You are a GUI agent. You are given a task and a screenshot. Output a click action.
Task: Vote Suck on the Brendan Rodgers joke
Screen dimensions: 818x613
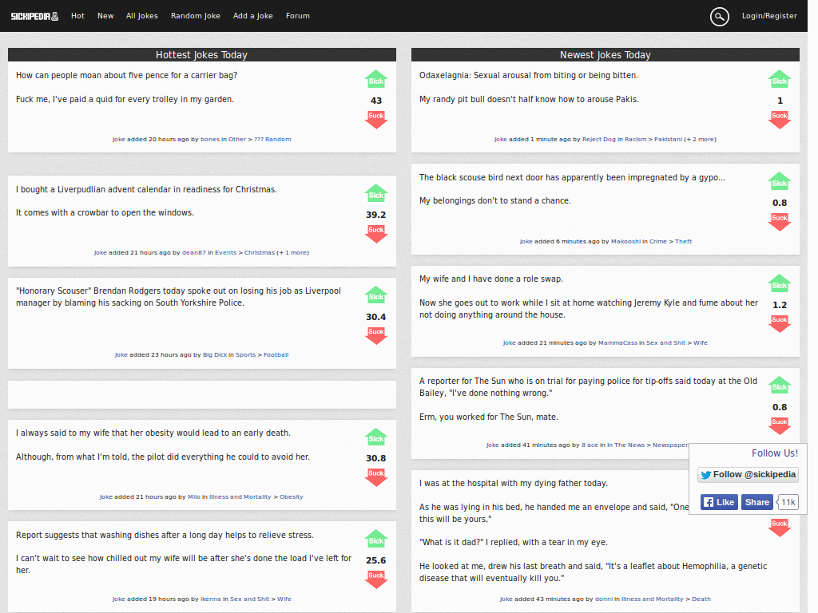[x=375, y=336]
